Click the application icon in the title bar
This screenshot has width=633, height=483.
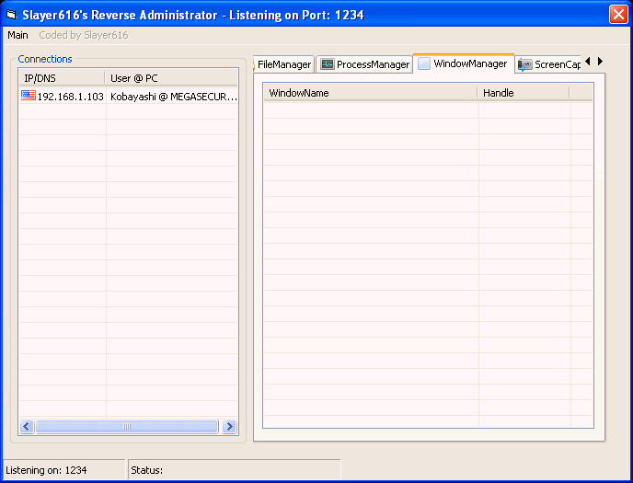coord(11,14)
